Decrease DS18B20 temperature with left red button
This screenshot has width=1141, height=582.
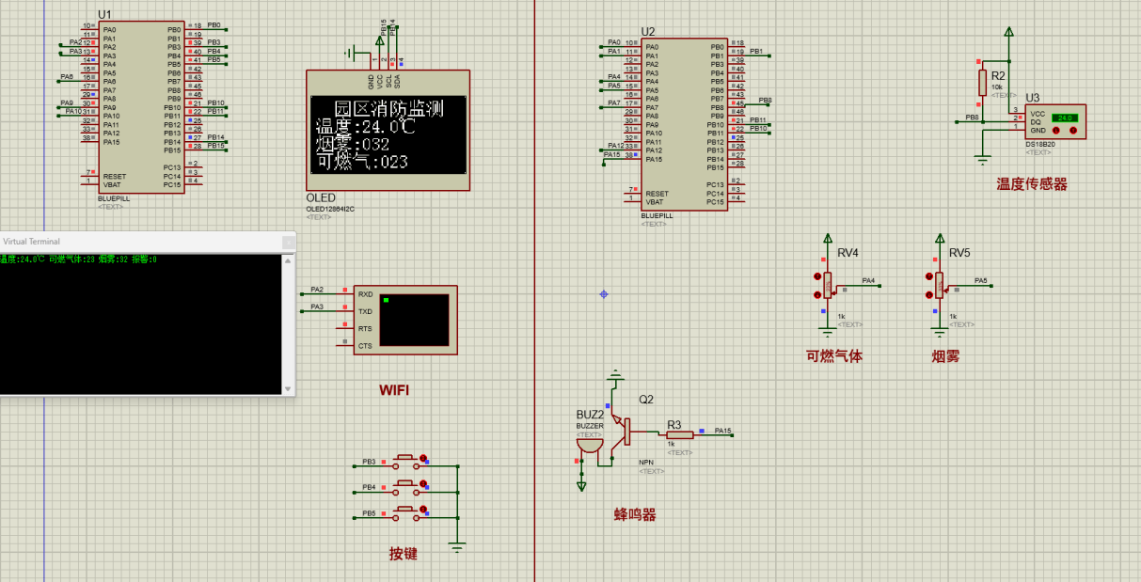(x=1057, y=131)
